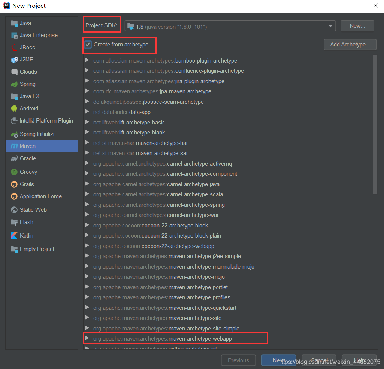Screen dimensions: 384x369
Task: Click the Spring Initializr icon
Action: [14, 134]
